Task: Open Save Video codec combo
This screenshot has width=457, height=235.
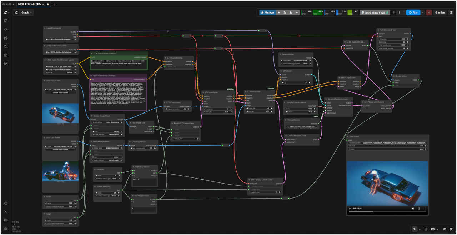Action: (387, 149)
